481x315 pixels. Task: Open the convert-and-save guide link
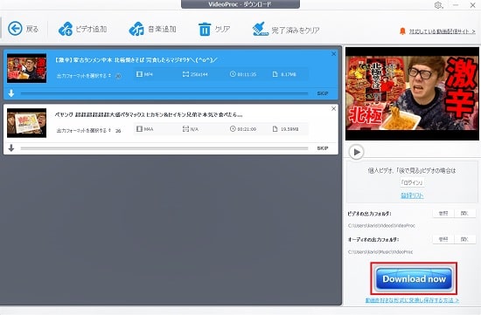[x=412, y=300]
